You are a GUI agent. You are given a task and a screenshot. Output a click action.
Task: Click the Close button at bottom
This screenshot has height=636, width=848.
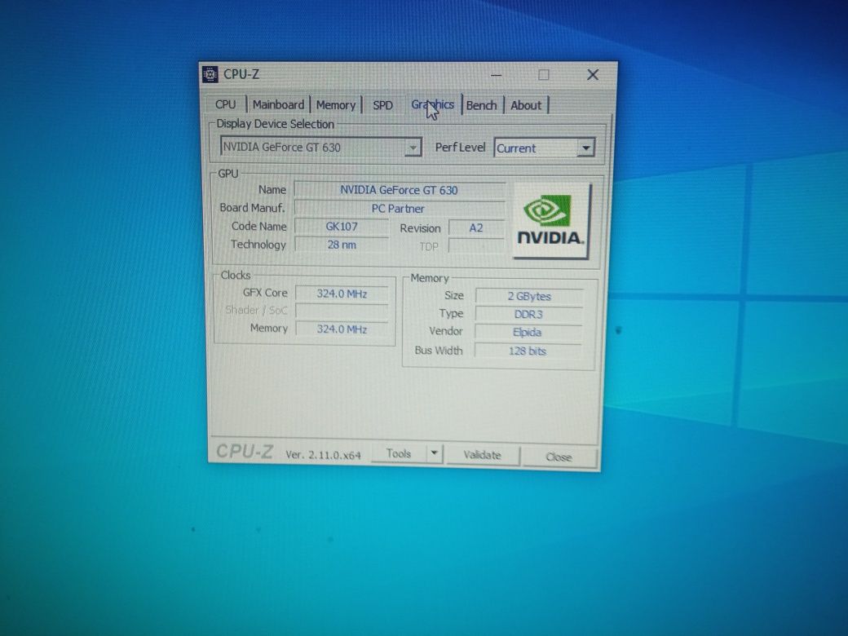559,457
